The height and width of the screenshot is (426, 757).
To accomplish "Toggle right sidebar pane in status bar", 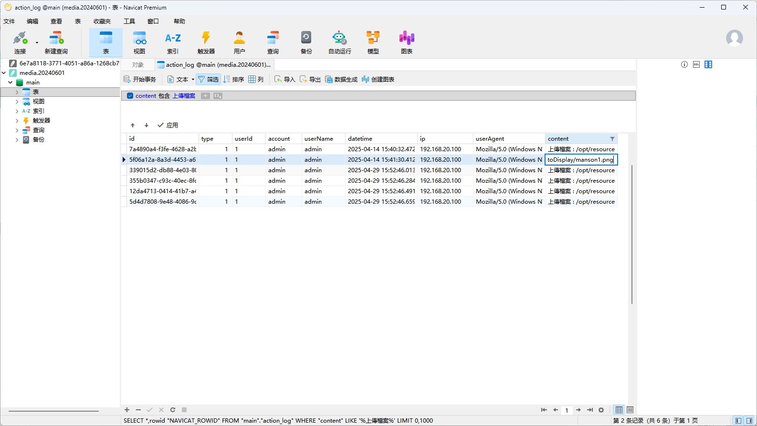I will click(749, 420).
